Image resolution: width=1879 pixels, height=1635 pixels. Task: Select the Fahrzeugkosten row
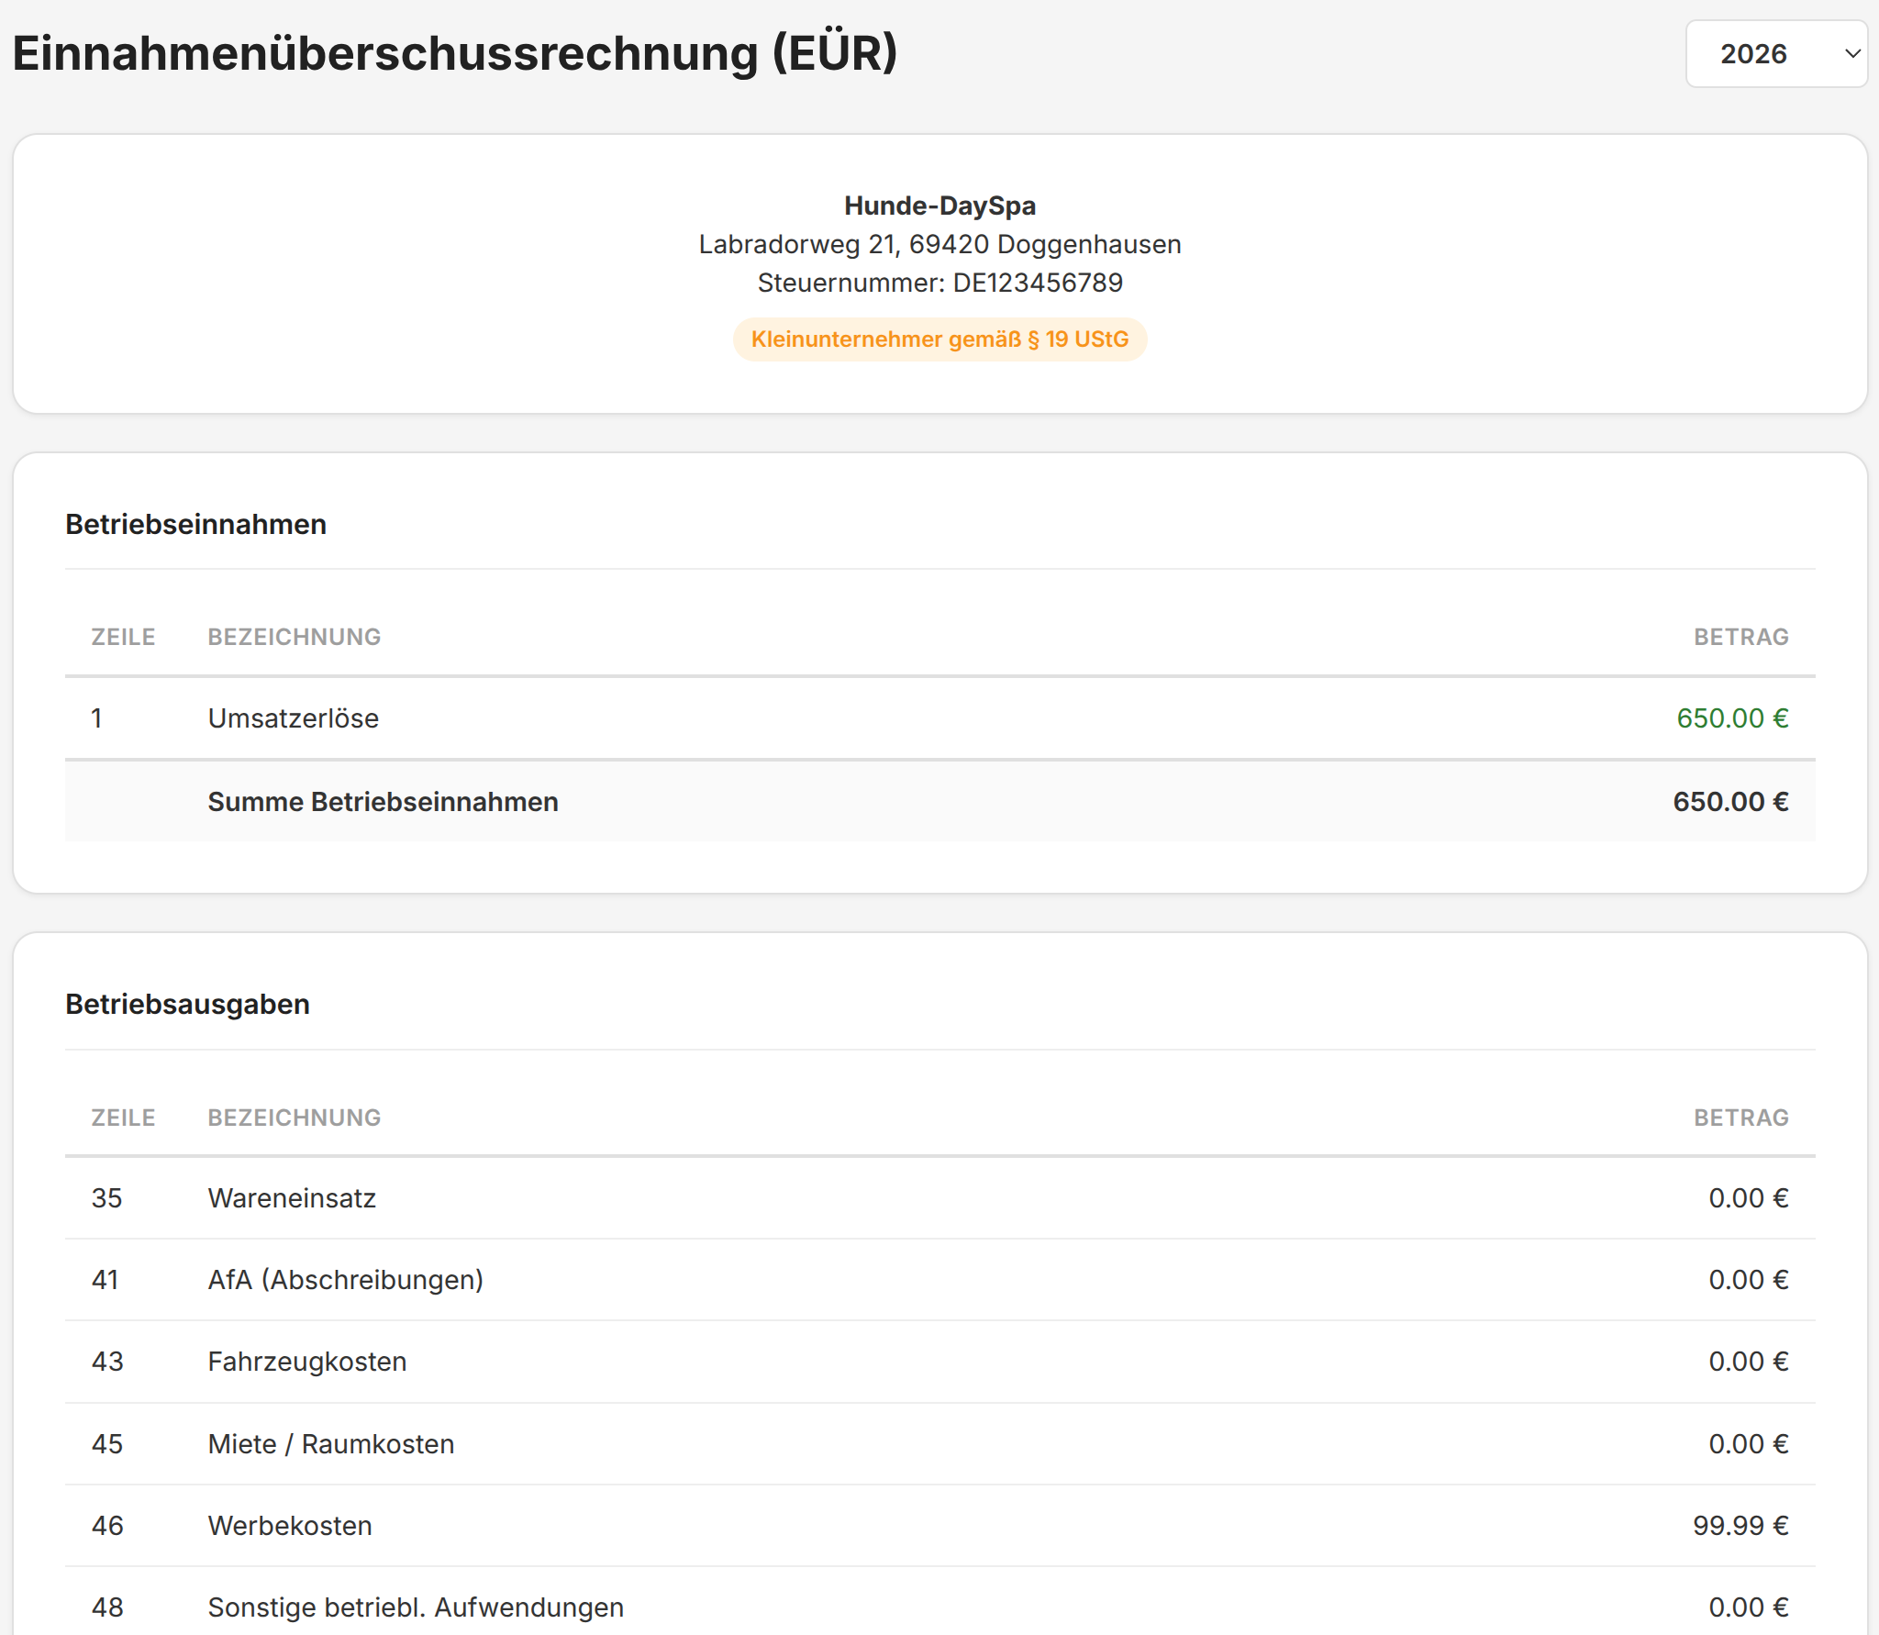click(x=306, y=1362)
